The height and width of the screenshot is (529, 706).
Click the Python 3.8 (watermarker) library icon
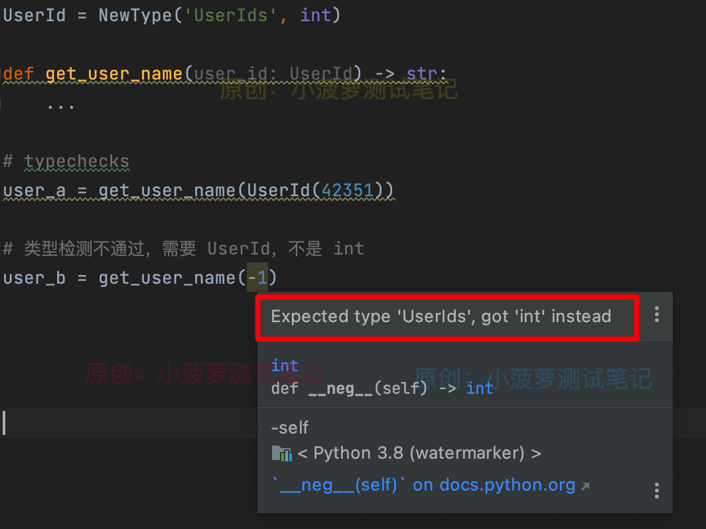282,453
